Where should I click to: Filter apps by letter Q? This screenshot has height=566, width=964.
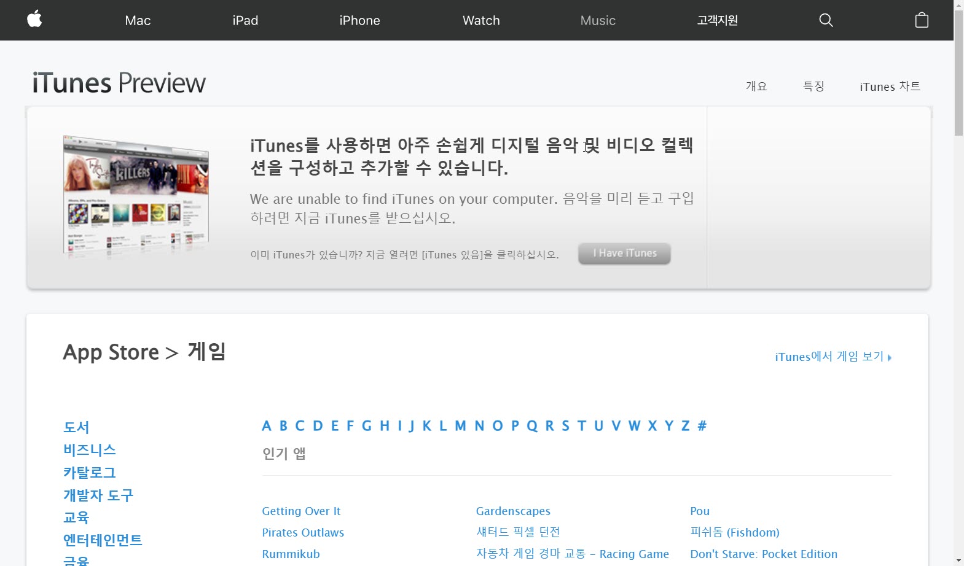pyautogui.click(x=532, y=426)
